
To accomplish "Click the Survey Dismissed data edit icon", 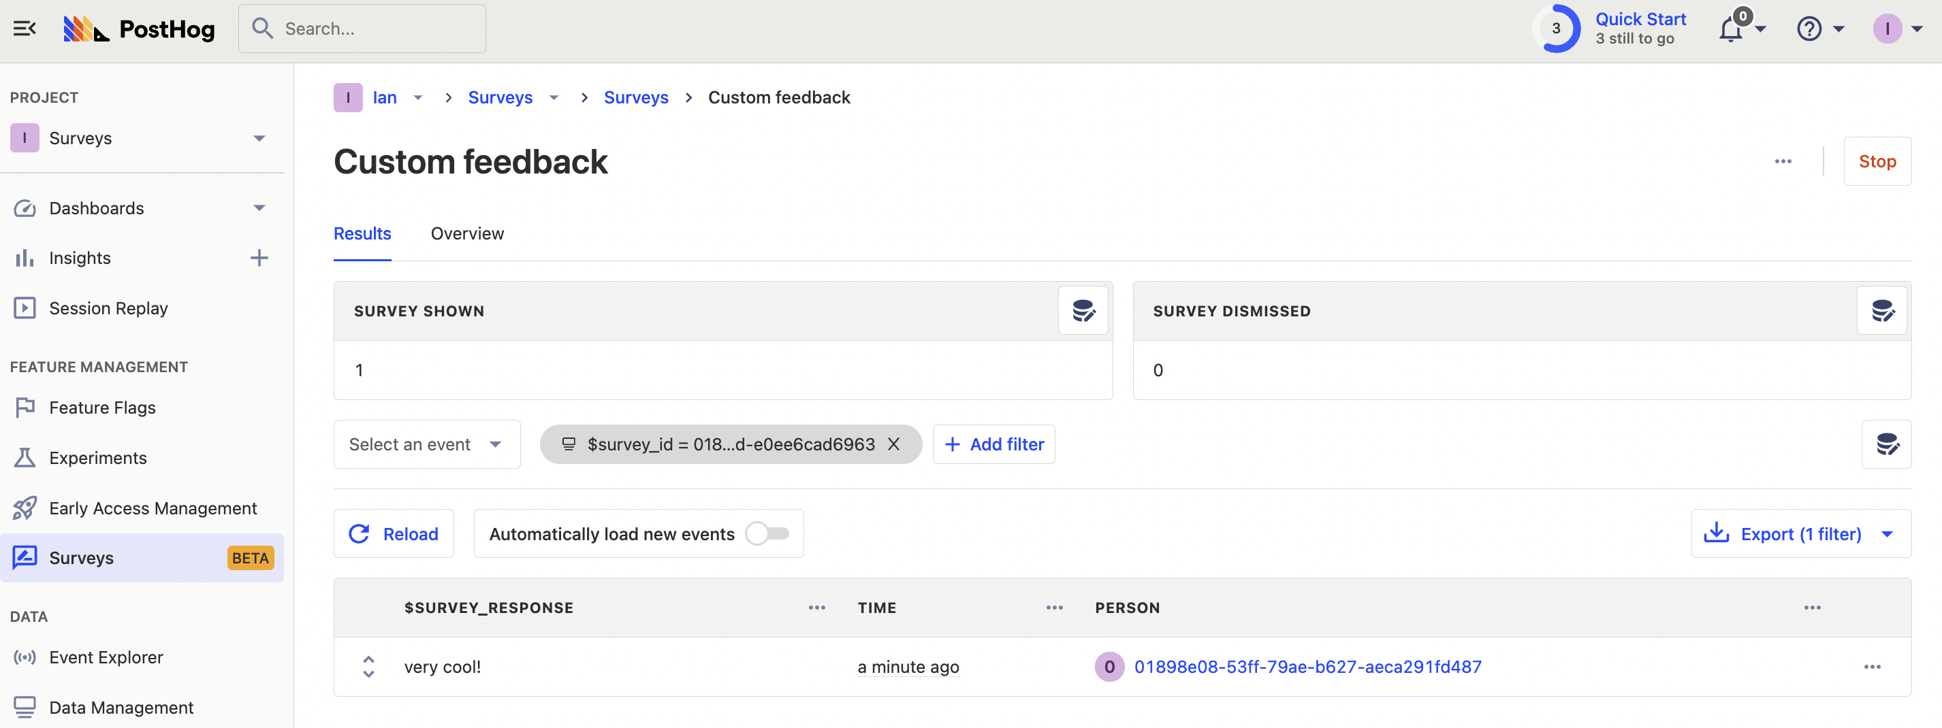I will pos(1881,310).
